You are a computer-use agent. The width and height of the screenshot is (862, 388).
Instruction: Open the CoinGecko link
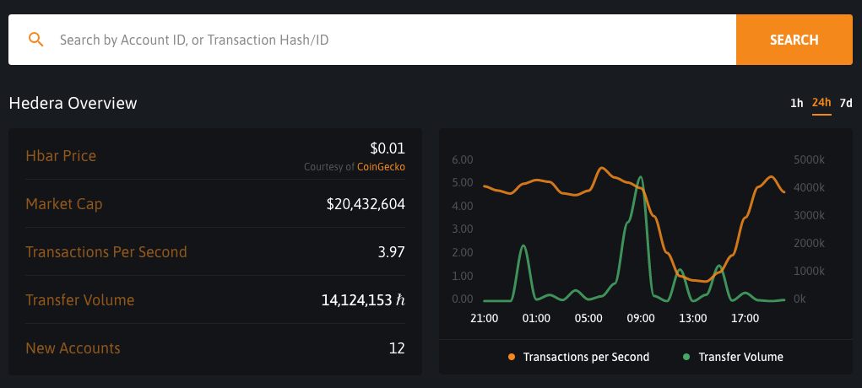tap(381, 167)
